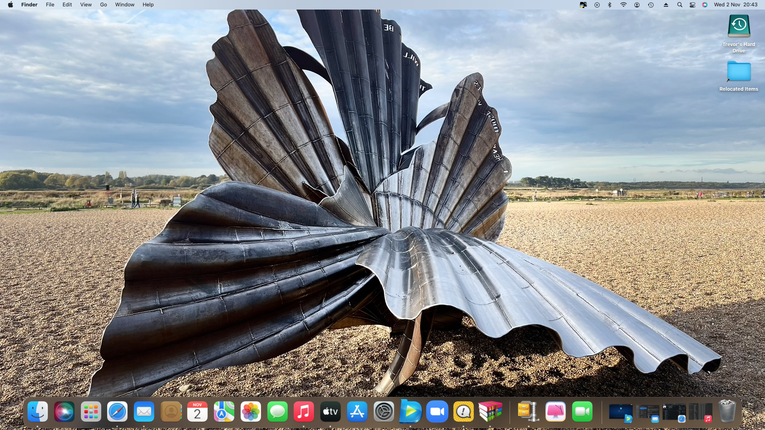
Task: Restore minimized media player window thumbnail
Action: tap(621, 412)
